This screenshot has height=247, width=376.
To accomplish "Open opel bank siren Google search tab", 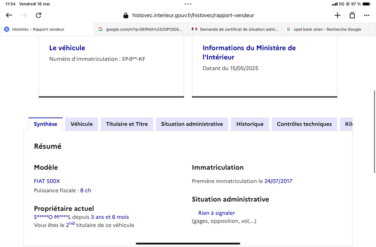I will pos(329,29).
